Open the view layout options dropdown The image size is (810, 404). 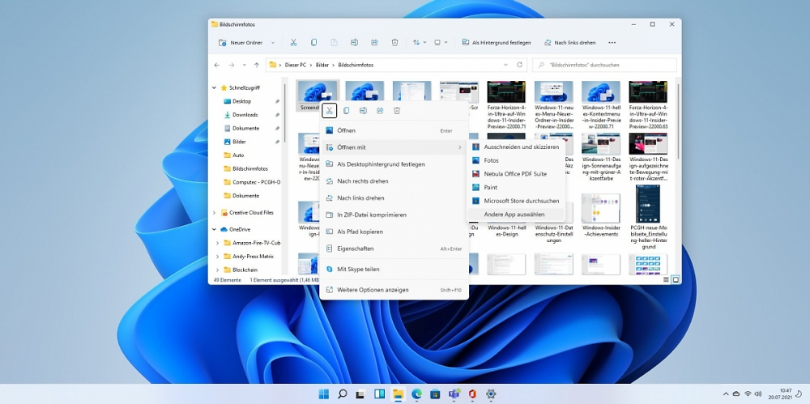tap(440, 42)
